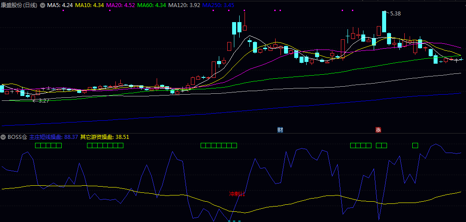Click the magenta MA20: 4.52 label
Viewport: 466px width, 222px height.
click(120, 5)
